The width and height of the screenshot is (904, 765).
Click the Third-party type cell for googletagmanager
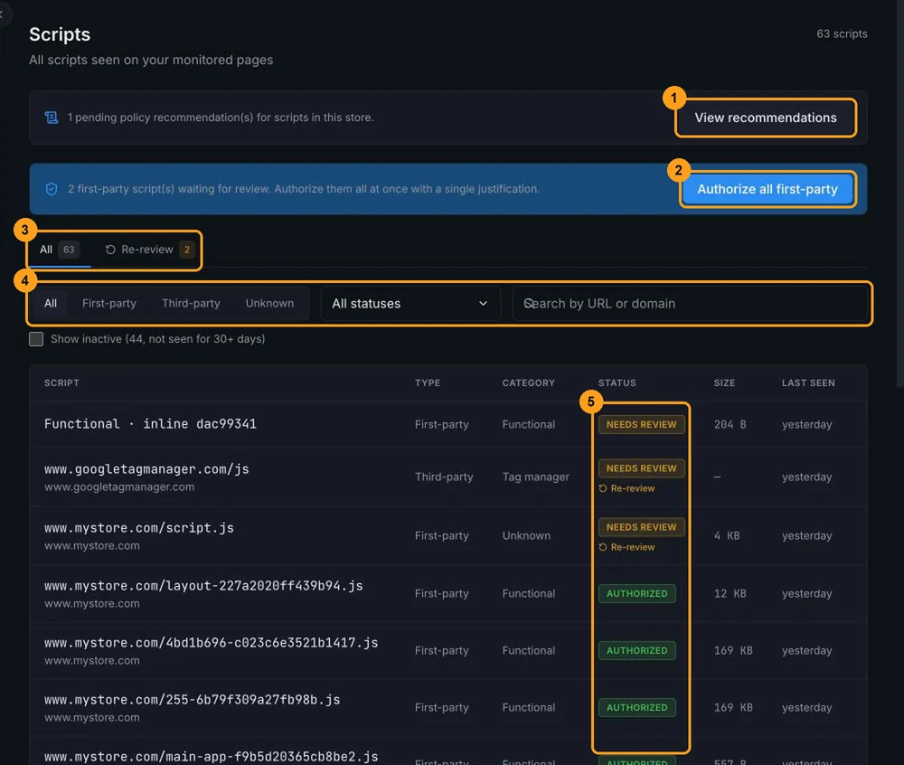(444, 477)
